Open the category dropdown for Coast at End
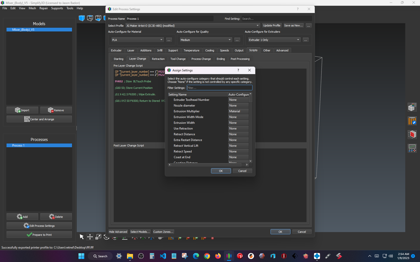The height and width of the screenshot is (262, 420). point(238,157)
